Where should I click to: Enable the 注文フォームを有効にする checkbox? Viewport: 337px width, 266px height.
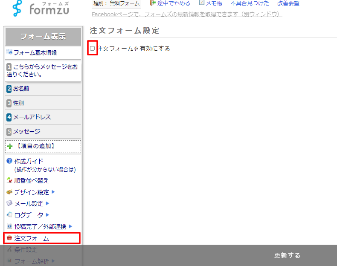(93, 49)
